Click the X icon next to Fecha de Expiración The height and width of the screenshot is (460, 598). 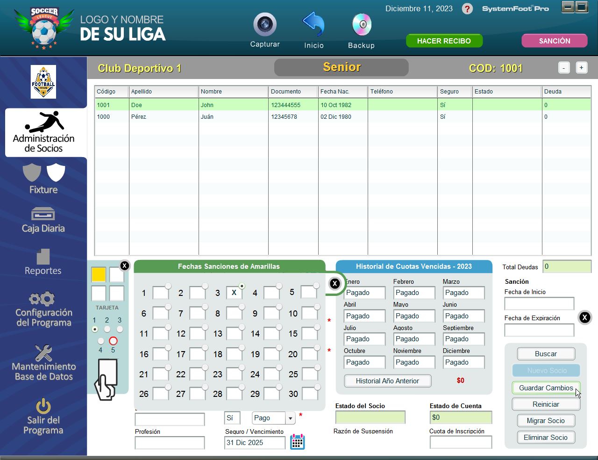(584, 317)
